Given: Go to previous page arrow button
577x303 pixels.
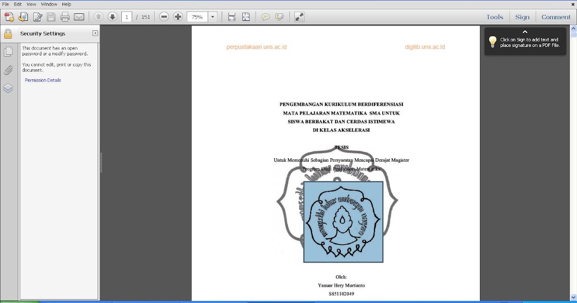Looking at the screenshot, I should coord(99,17).
